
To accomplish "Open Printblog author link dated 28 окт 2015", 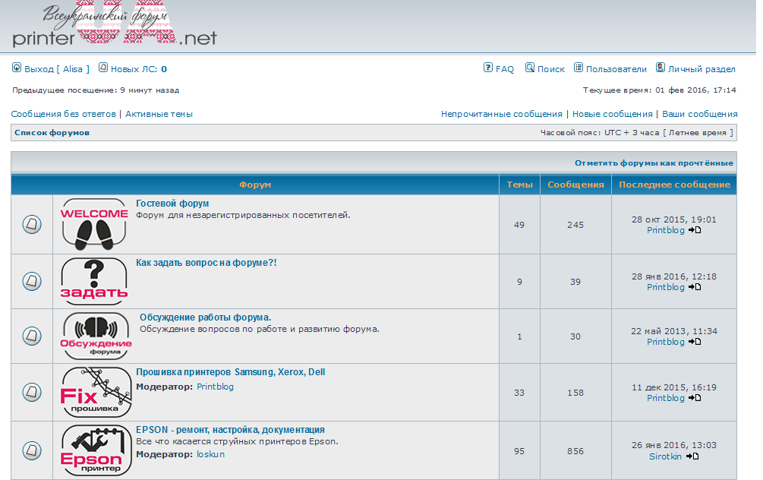I will (666, 230).
